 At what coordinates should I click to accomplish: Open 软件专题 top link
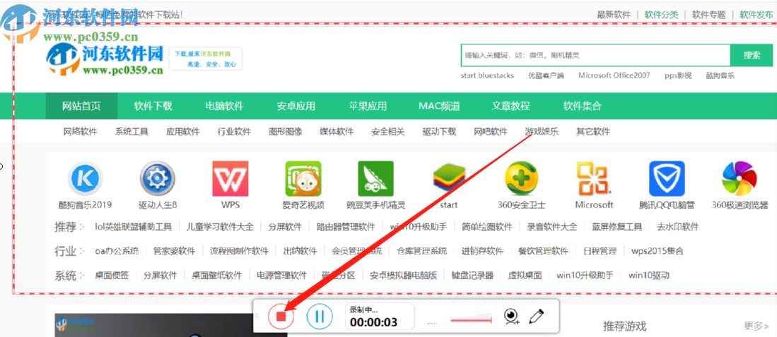coord(709,15)
